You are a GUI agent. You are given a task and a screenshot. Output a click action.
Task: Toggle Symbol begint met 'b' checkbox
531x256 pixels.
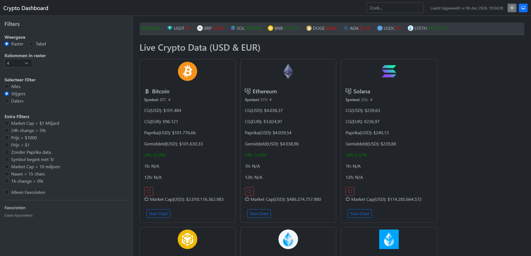pos(7,159)
